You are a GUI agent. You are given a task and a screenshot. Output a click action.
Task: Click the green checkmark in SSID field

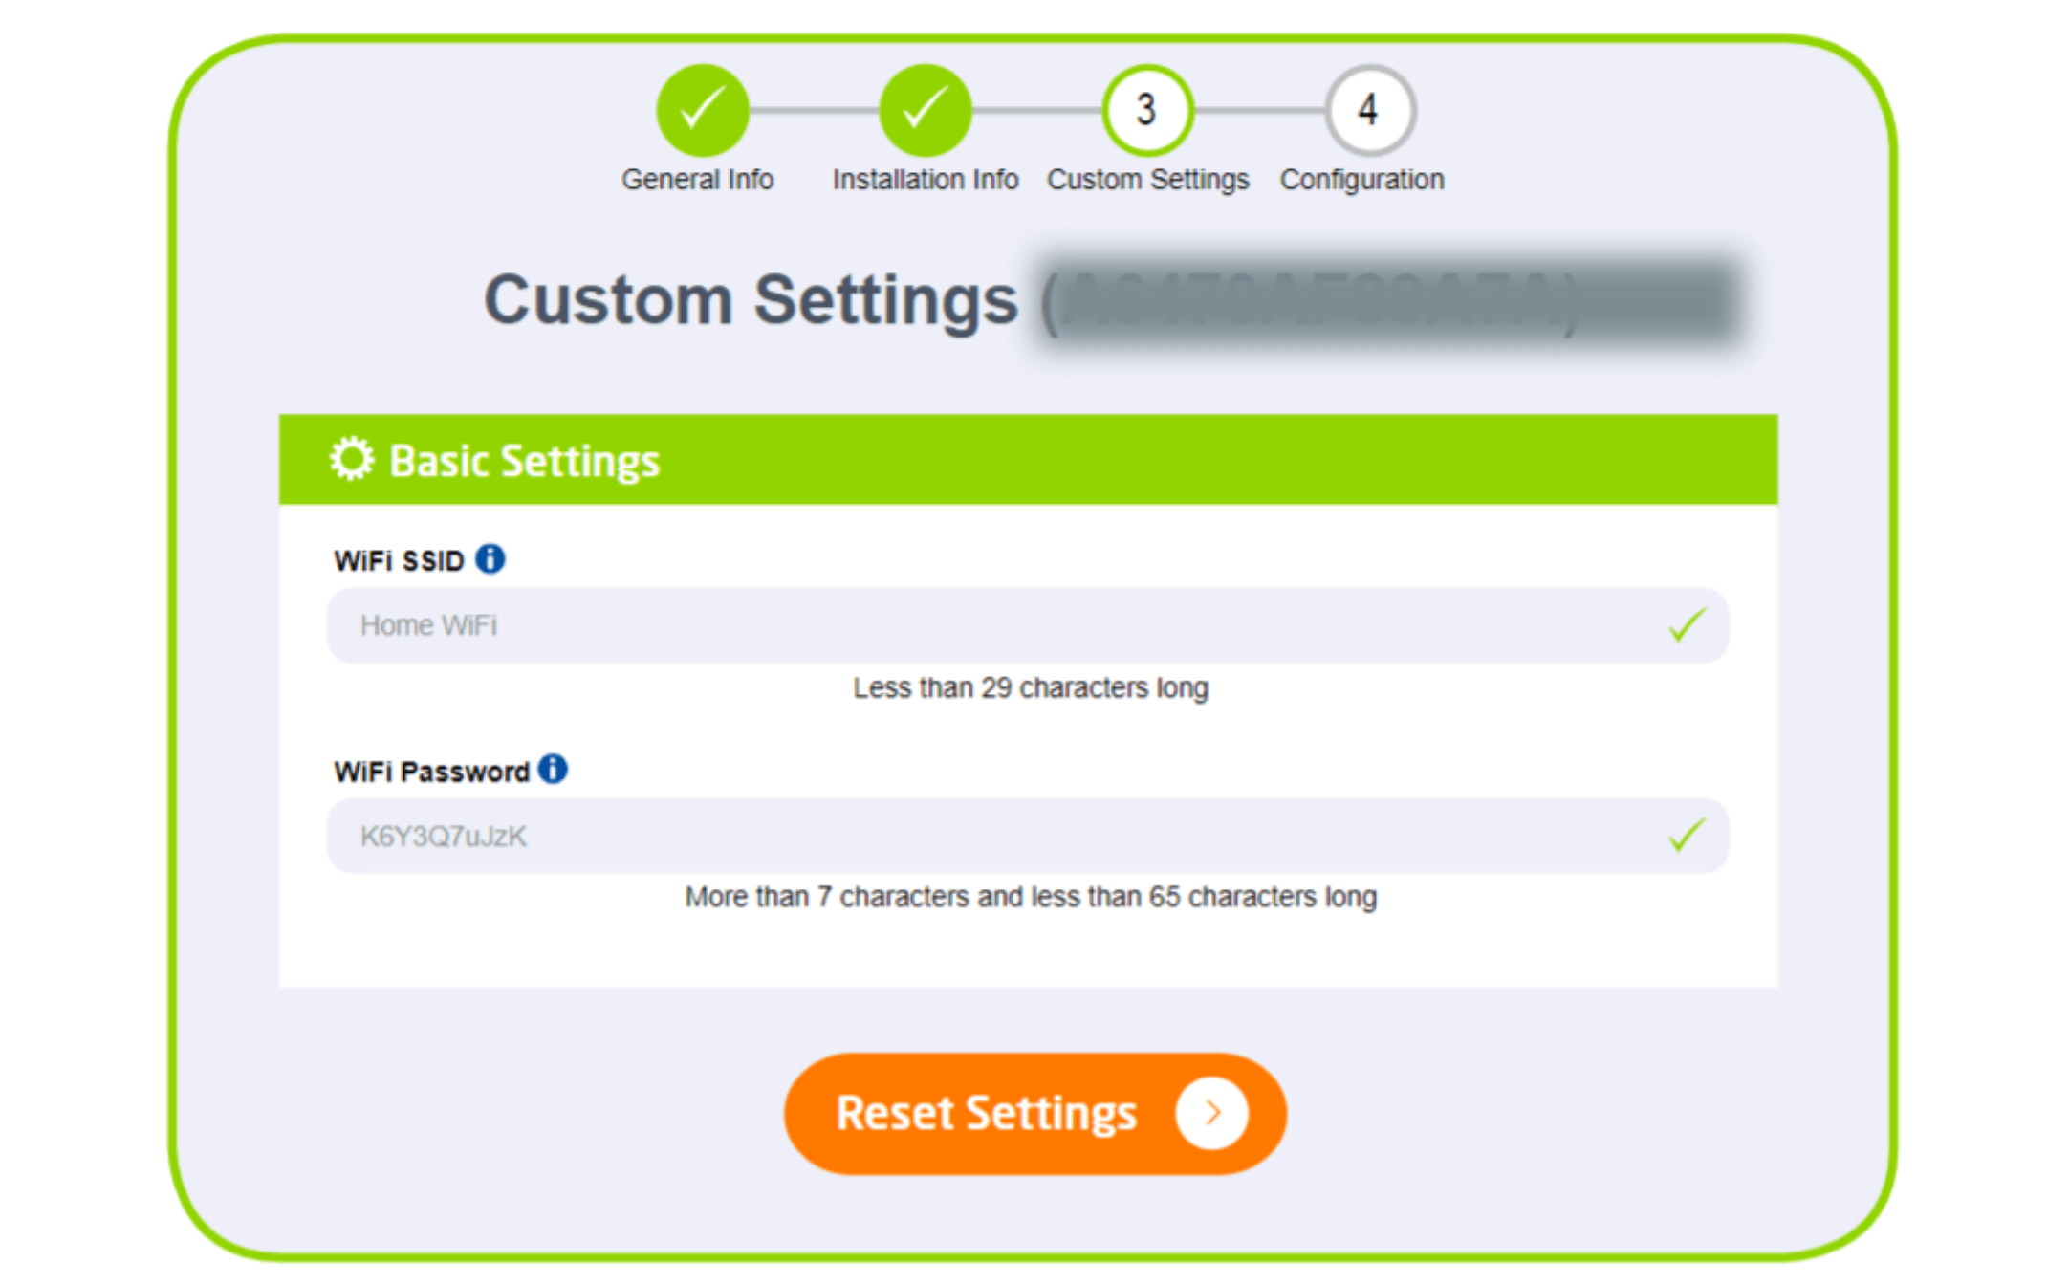(x=1688, y=624)
